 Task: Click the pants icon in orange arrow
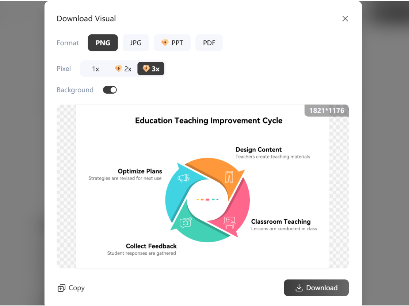pyautogui.click(x=229, y=177)
